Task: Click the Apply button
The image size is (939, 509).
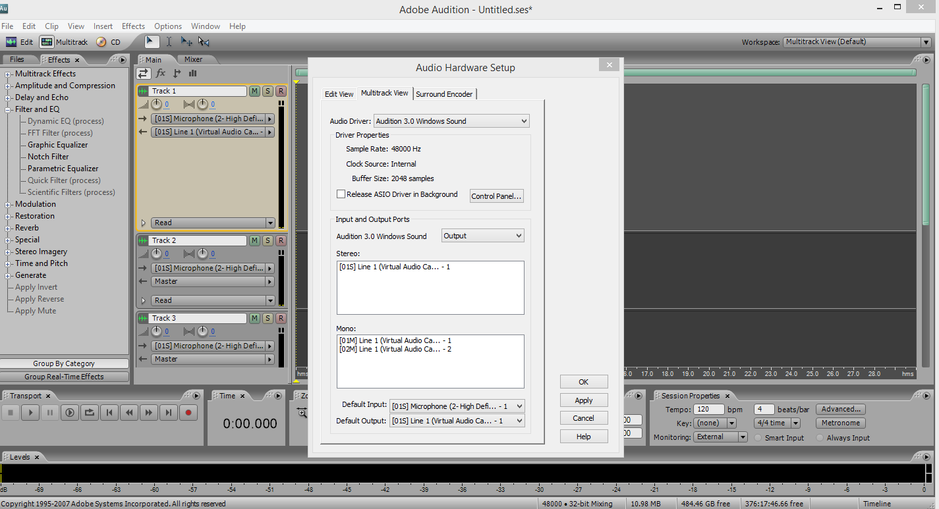Action: pos(584,400)
